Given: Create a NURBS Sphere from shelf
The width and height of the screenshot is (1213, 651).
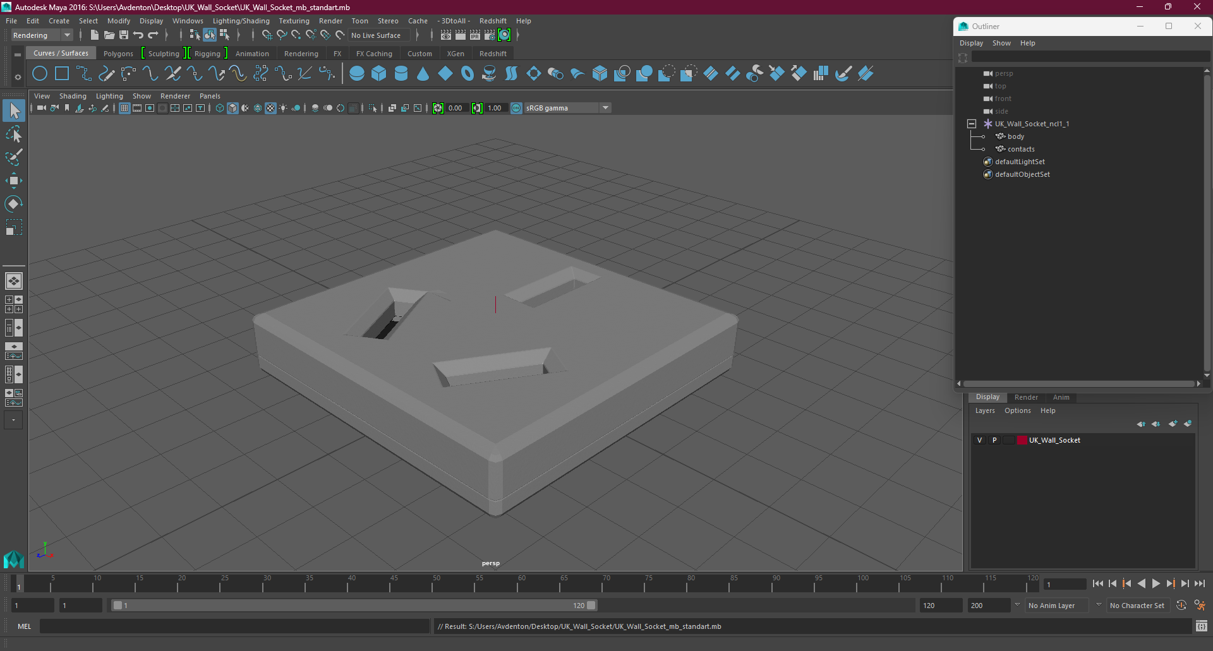Looking at the screenshot, I should tap(357, 74).
